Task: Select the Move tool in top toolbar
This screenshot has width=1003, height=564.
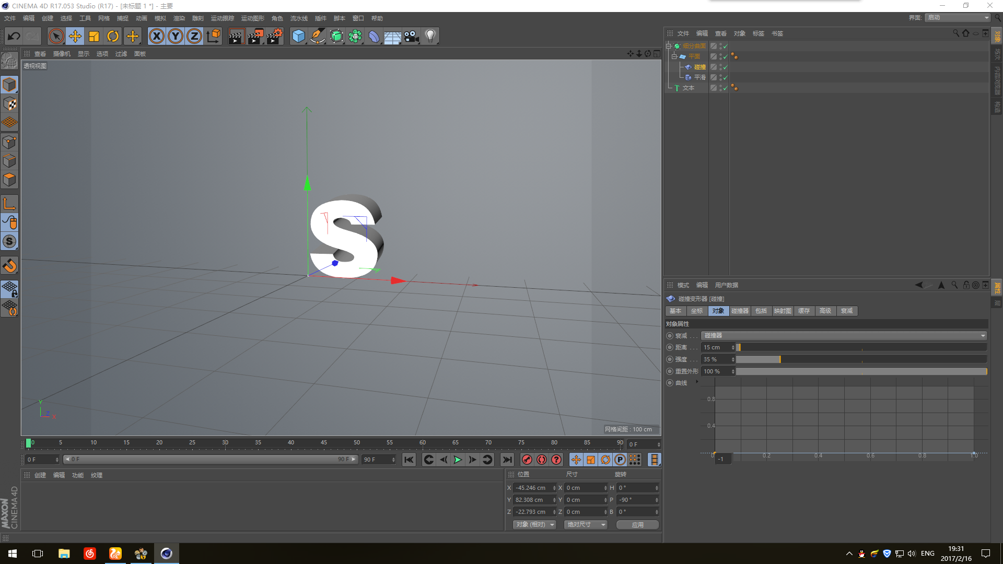Action: click(x=75, y=36)
